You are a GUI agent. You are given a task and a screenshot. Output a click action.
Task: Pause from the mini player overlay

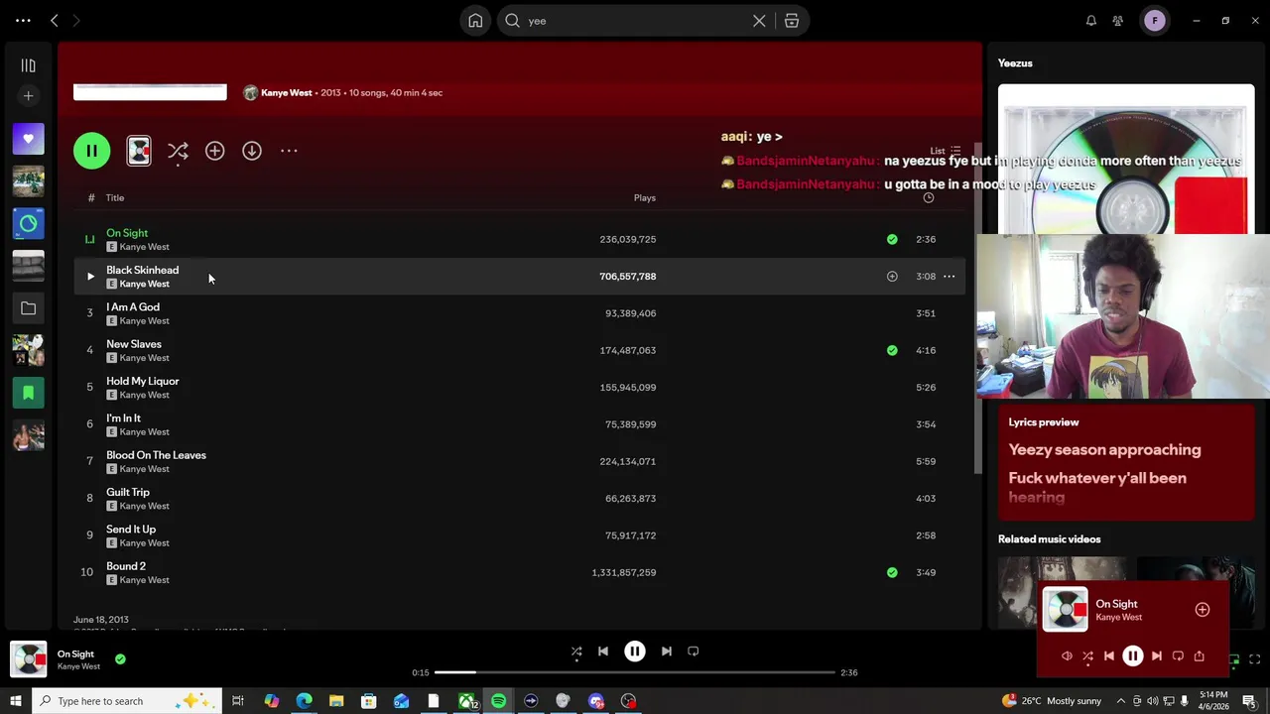pos(1132,655)
